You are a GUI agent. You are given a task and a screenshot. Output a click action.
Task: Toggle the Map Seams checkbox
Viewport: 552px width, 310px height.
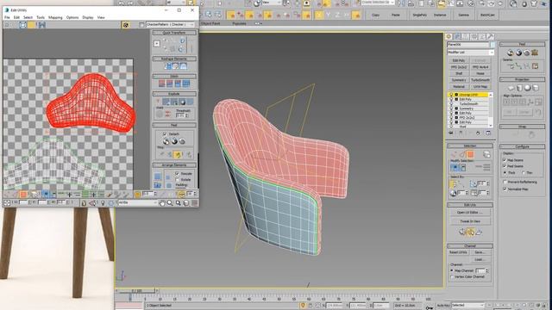tap(505, 160)
